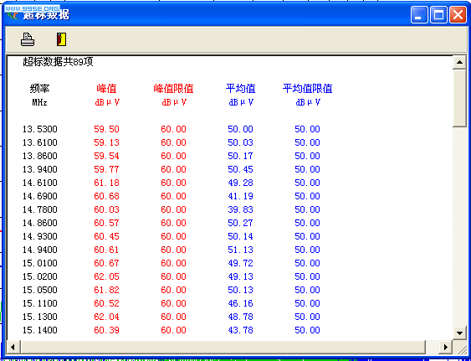Click the vertical scrollbar thumb
Viewport: 471px width, 361px height.
pyautogui.click(x=459, y=98)
